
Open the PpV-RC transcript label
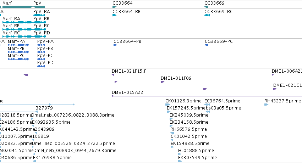point(42,26)
